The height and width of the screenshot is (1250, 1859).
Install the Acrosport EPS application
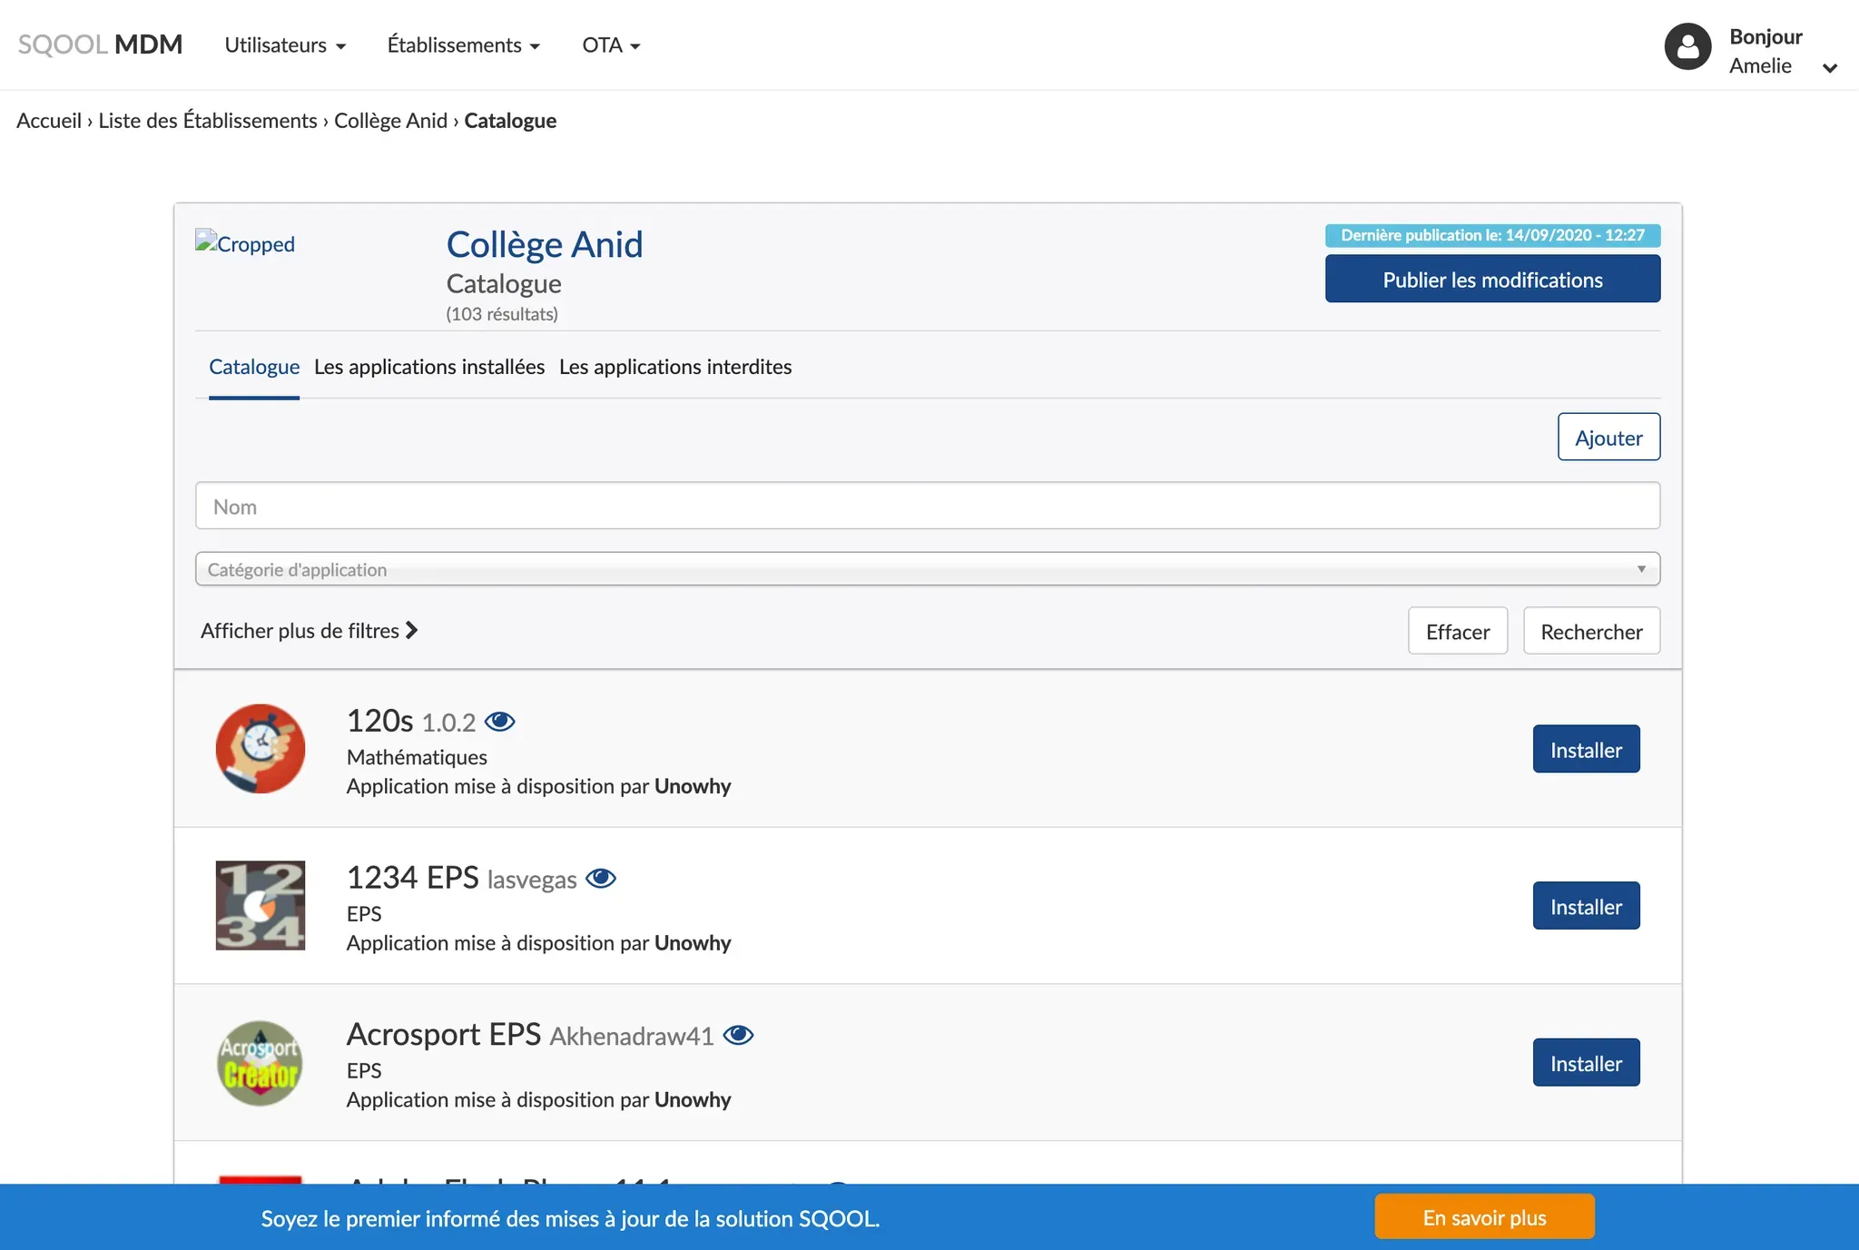1586,1063
